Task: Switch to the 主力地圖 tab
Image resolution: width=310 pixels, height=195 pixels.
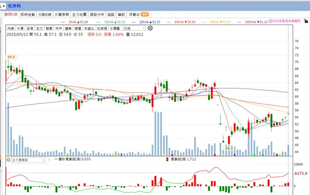Action: 79,15
